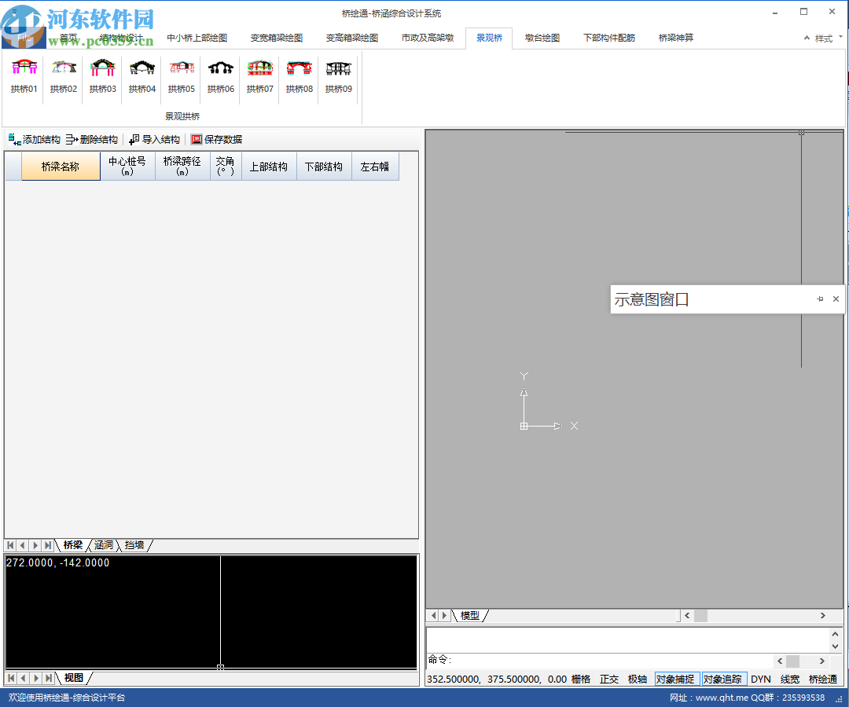Open the 样式 style dropdown
The image size is (849, 707).
[x=829, y=38]
